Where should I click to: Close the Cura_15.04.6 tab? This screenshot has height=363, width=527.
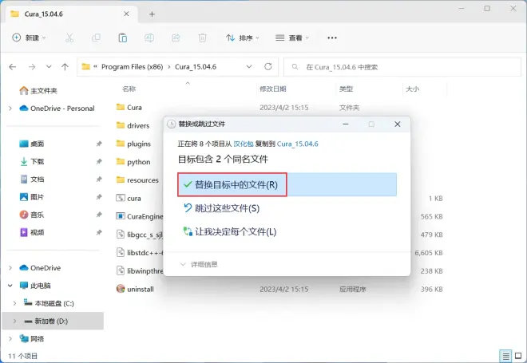126,14
